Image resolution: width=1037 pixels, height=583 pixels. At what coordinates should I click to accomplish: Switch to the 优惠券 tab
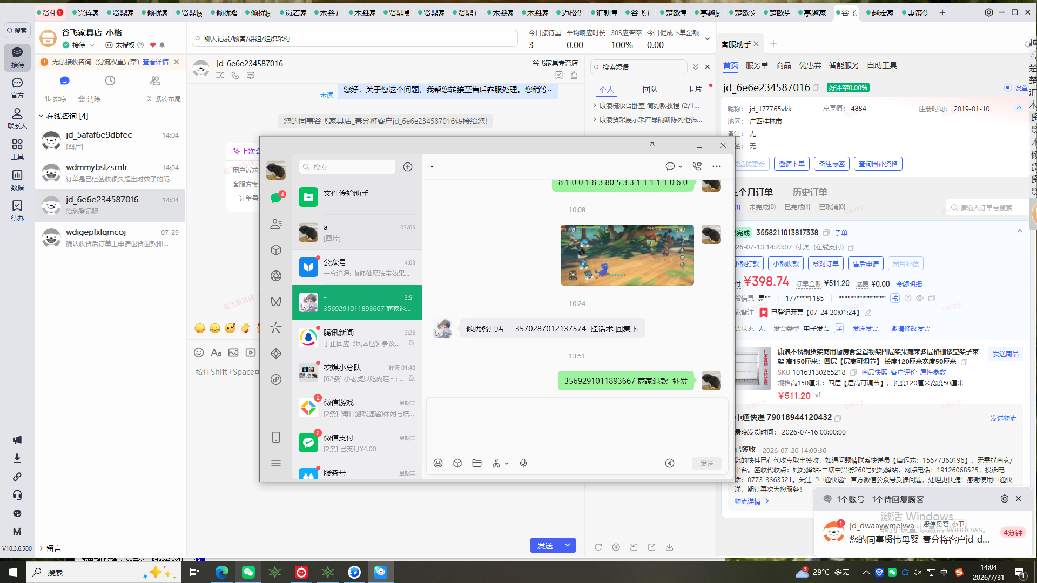pos(810,65)
